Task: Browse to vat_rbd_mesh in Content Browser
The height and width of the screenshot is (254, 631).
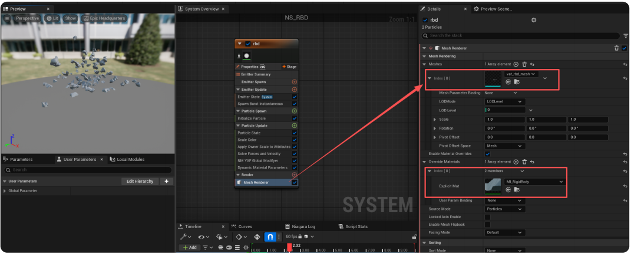Action: tap(516, 82)
